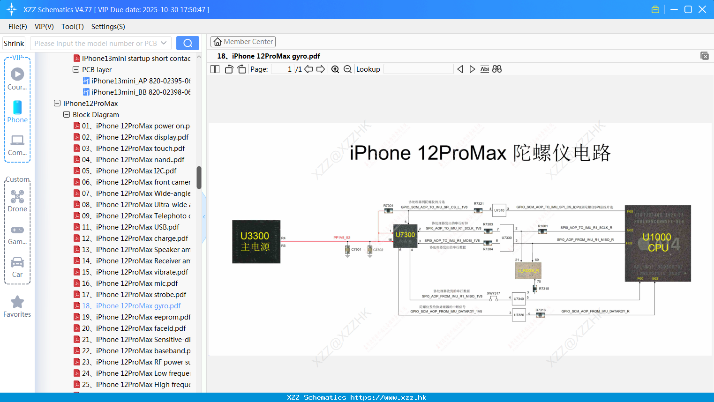714x402 pixels.
Task: Click the Shrink button
Action: click(x=14, y=43)
